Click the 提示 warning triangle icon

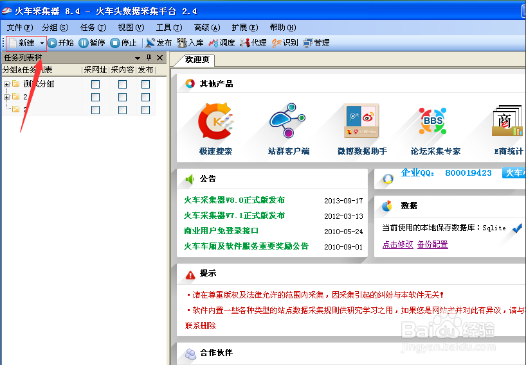pos(190,275)
